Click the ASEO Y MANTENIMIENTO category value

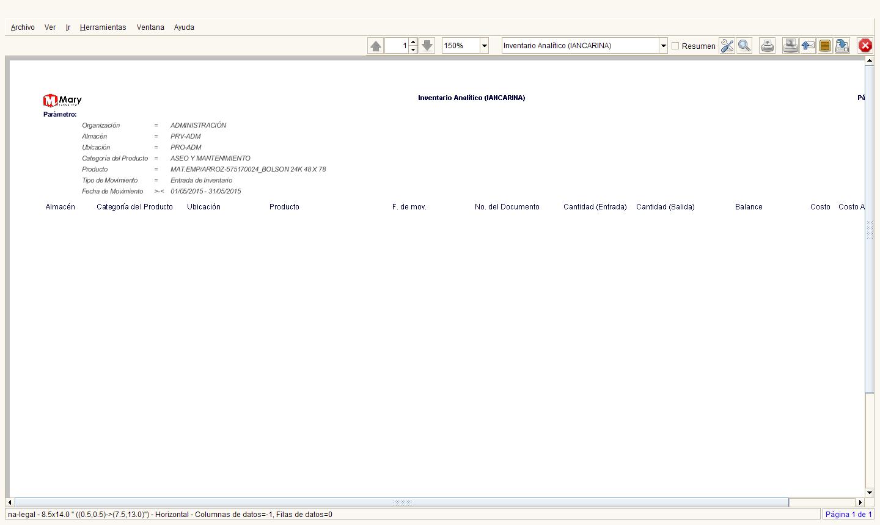[210, 158]
